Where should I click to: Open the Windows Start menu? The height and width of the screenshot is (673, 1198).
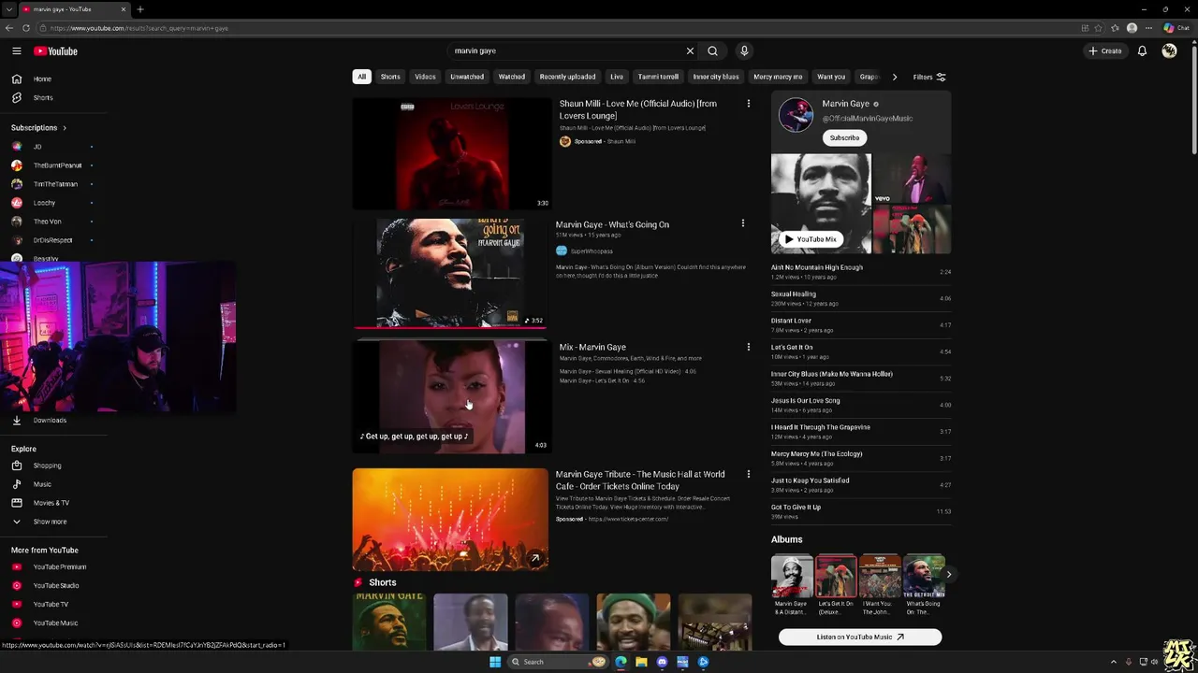pos(495,662)
